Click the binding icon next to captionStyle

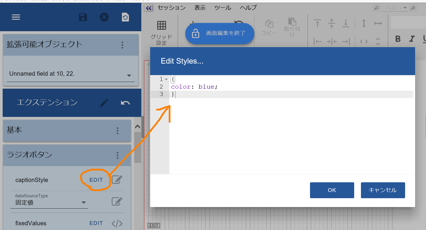(x=117, y=180)
